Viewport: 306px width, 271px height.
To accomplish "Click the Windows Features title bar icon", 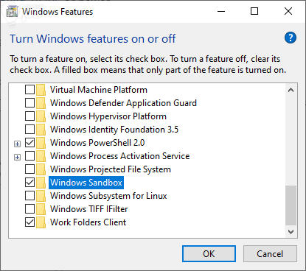I will 12,12.
